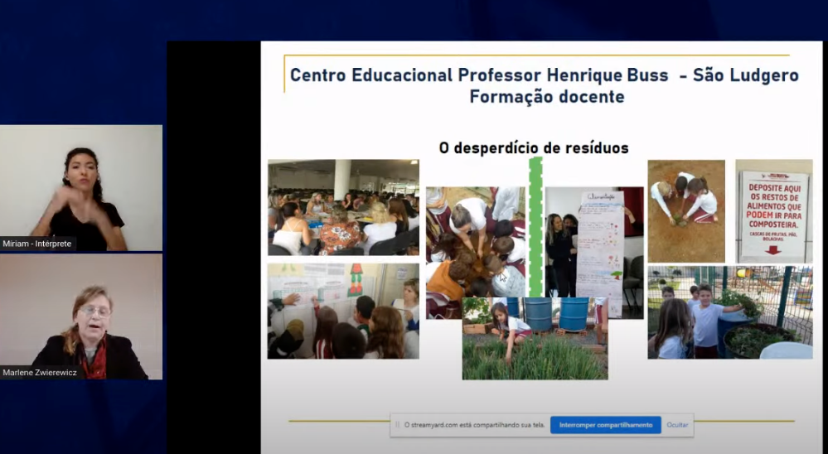Click the Ocultar link
Image resolution: width=828 pixels, height=454 pixels.
click(x=677, y=425)
